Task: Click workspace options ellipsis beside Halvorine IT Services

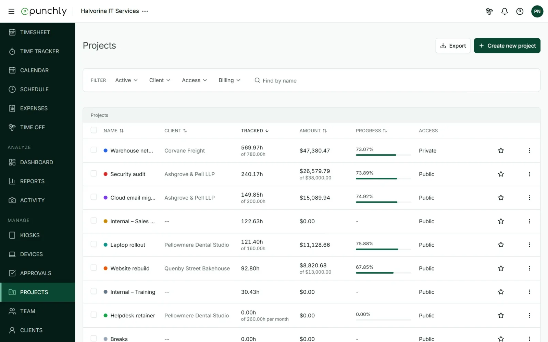Action: point(145,11)
